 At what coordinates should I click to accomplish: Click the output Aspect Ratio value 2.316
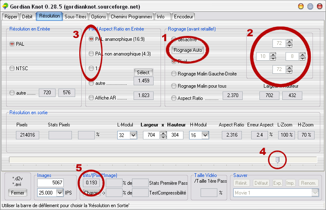(232, 135)
